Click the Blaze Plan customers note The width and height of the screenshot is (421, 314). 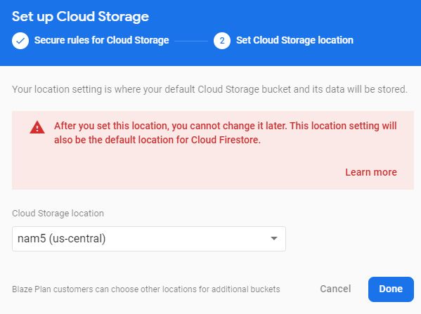click(x=146, y=289)
